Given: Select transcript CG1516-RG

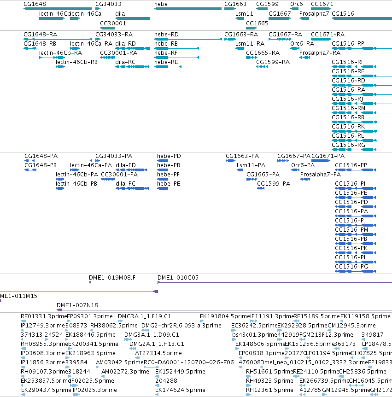Looking at the screenshot, I should pyautogui.click(x=354, y=150).
